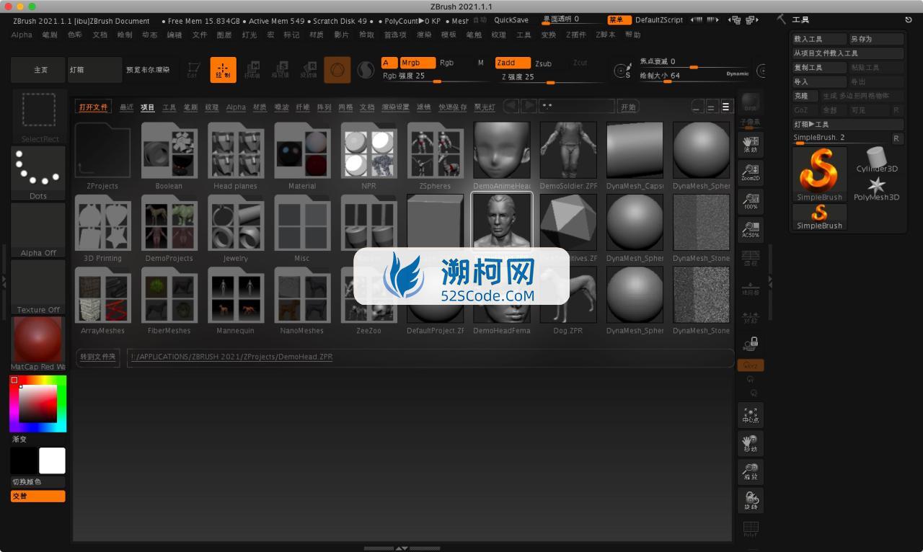Select the PolyMesh3D tool
923x552 pixels.
point(877,188)
